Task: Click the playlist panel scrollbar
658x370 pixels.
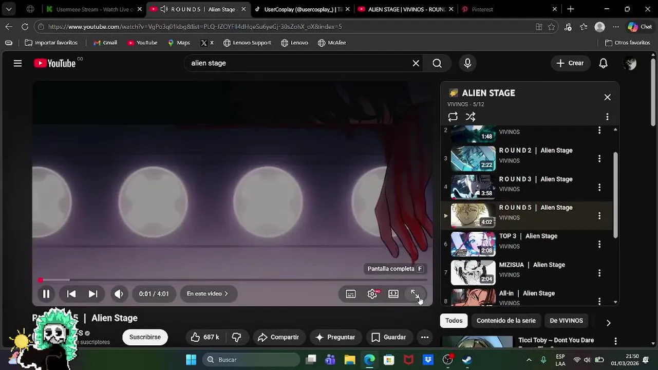Action: [x=615, y=194]
